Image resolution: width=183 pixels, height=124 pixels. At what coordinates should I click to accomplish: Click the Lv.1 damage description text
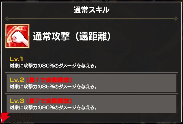(x=53, y=66)
